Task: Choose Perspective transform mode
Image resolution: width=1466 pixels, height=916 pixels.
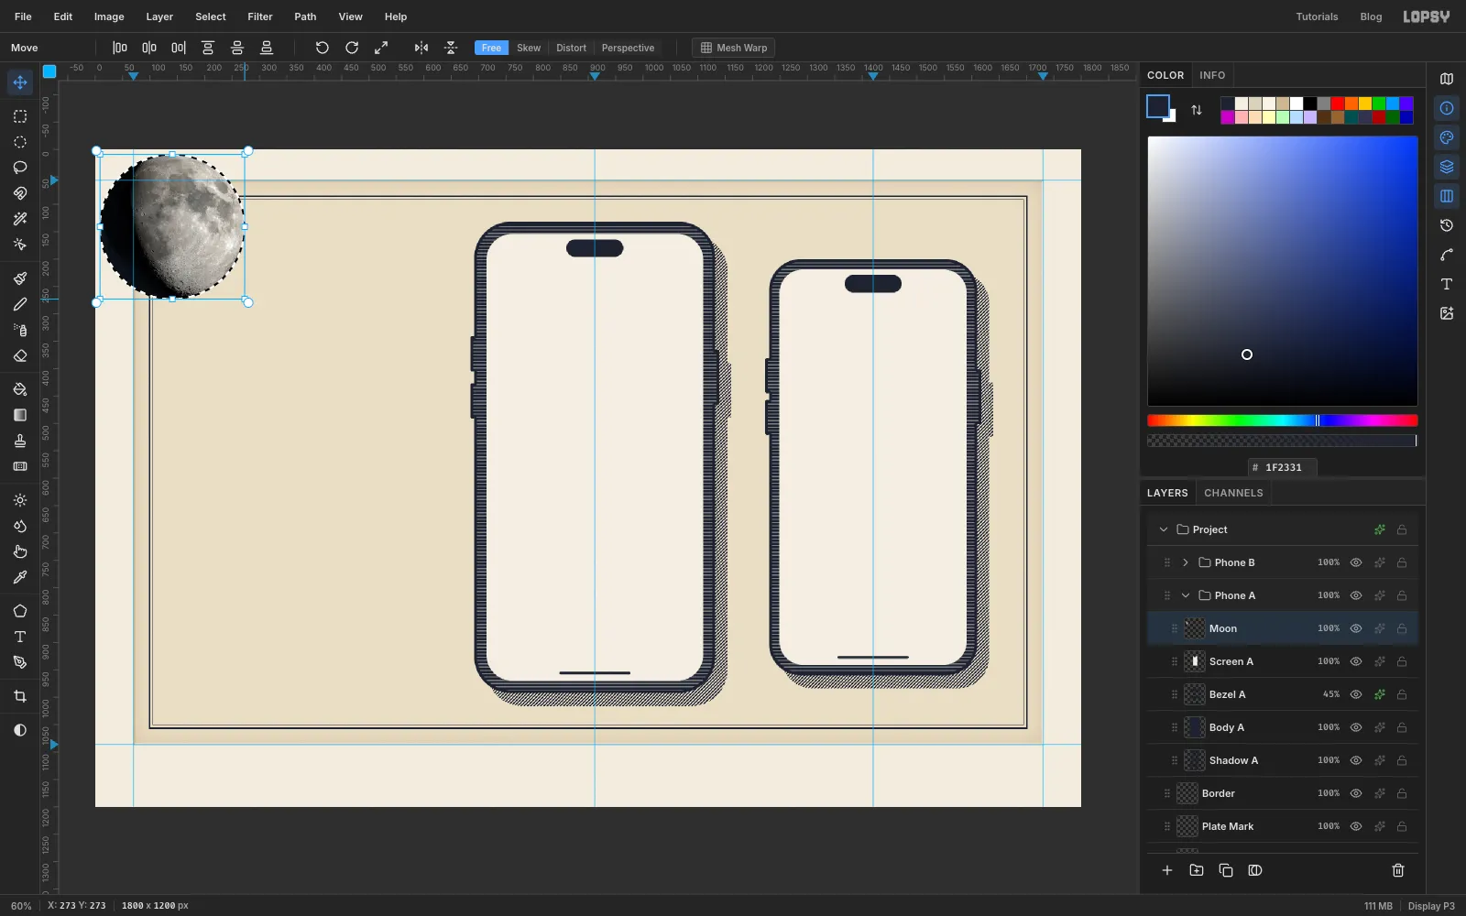Action: (628, 48)
